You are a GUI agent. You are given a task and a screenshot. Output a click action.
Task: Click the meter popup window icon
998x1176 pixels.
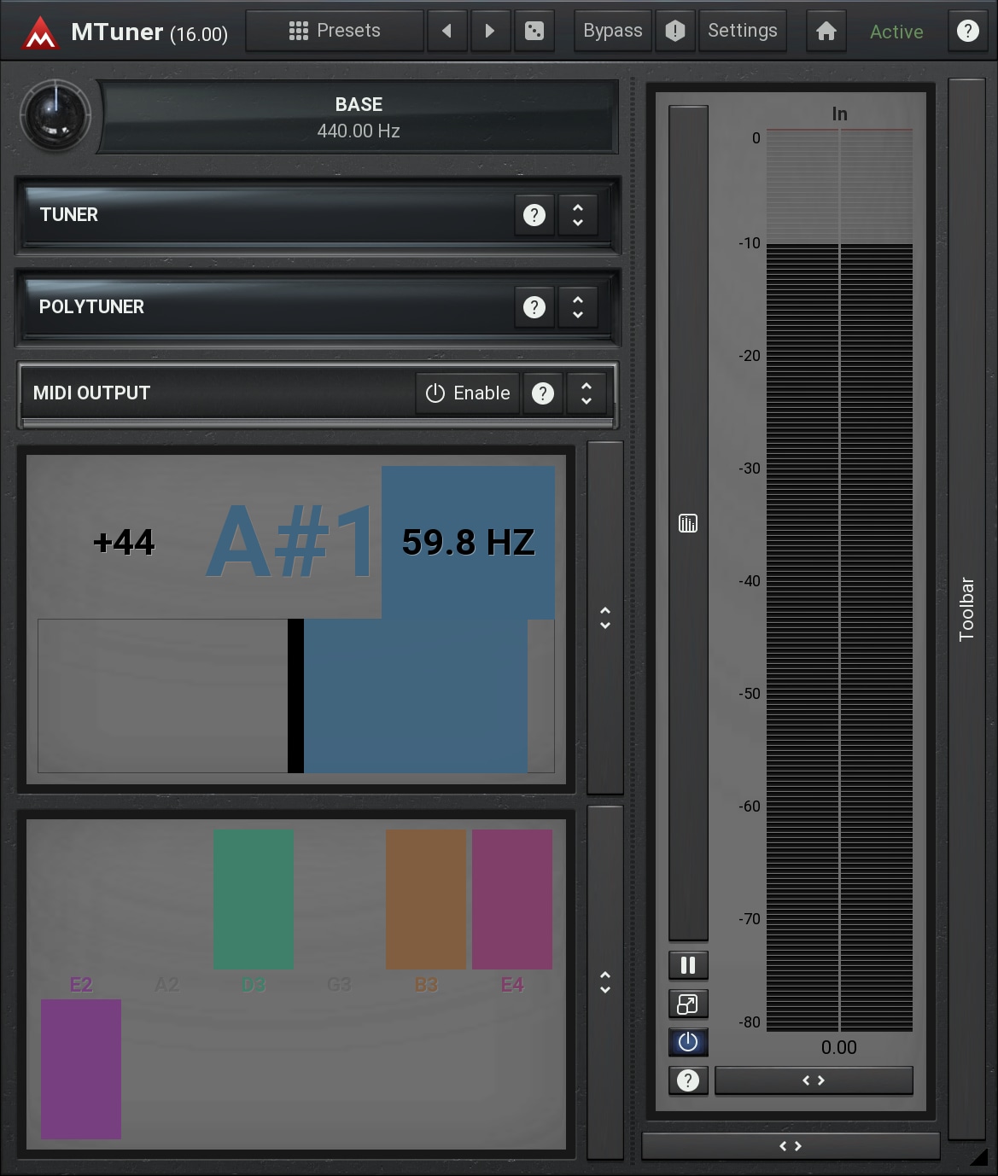[x=688, y=1004]
